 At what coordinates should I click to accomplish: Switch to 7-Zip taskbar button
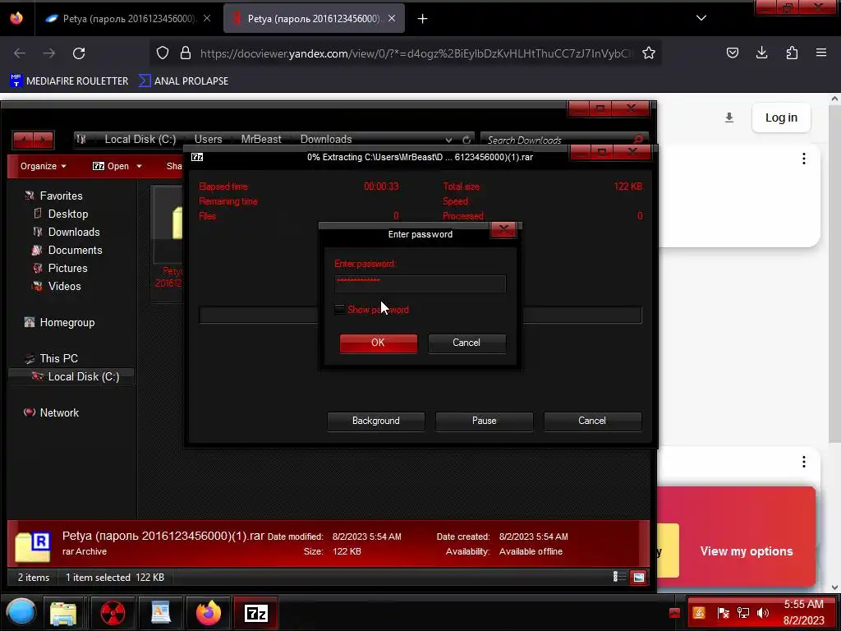tap(256, 613)
